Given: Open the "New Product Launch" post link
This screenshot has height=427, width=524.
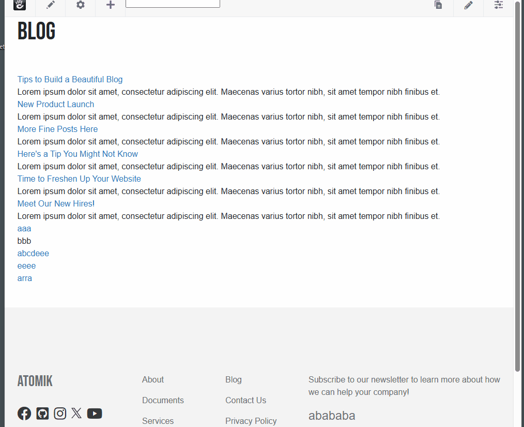Looking at the screenshot, I should (x=56, y=104).
